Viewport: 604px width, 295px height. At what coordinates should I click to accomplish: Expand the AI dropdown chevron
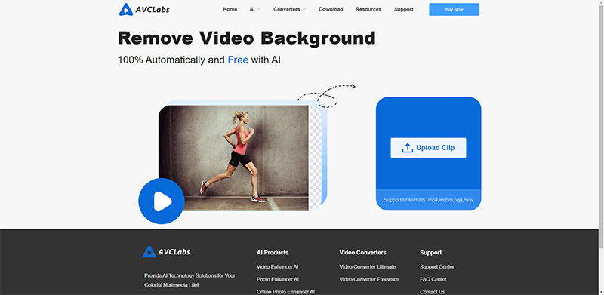pos(259,9)
